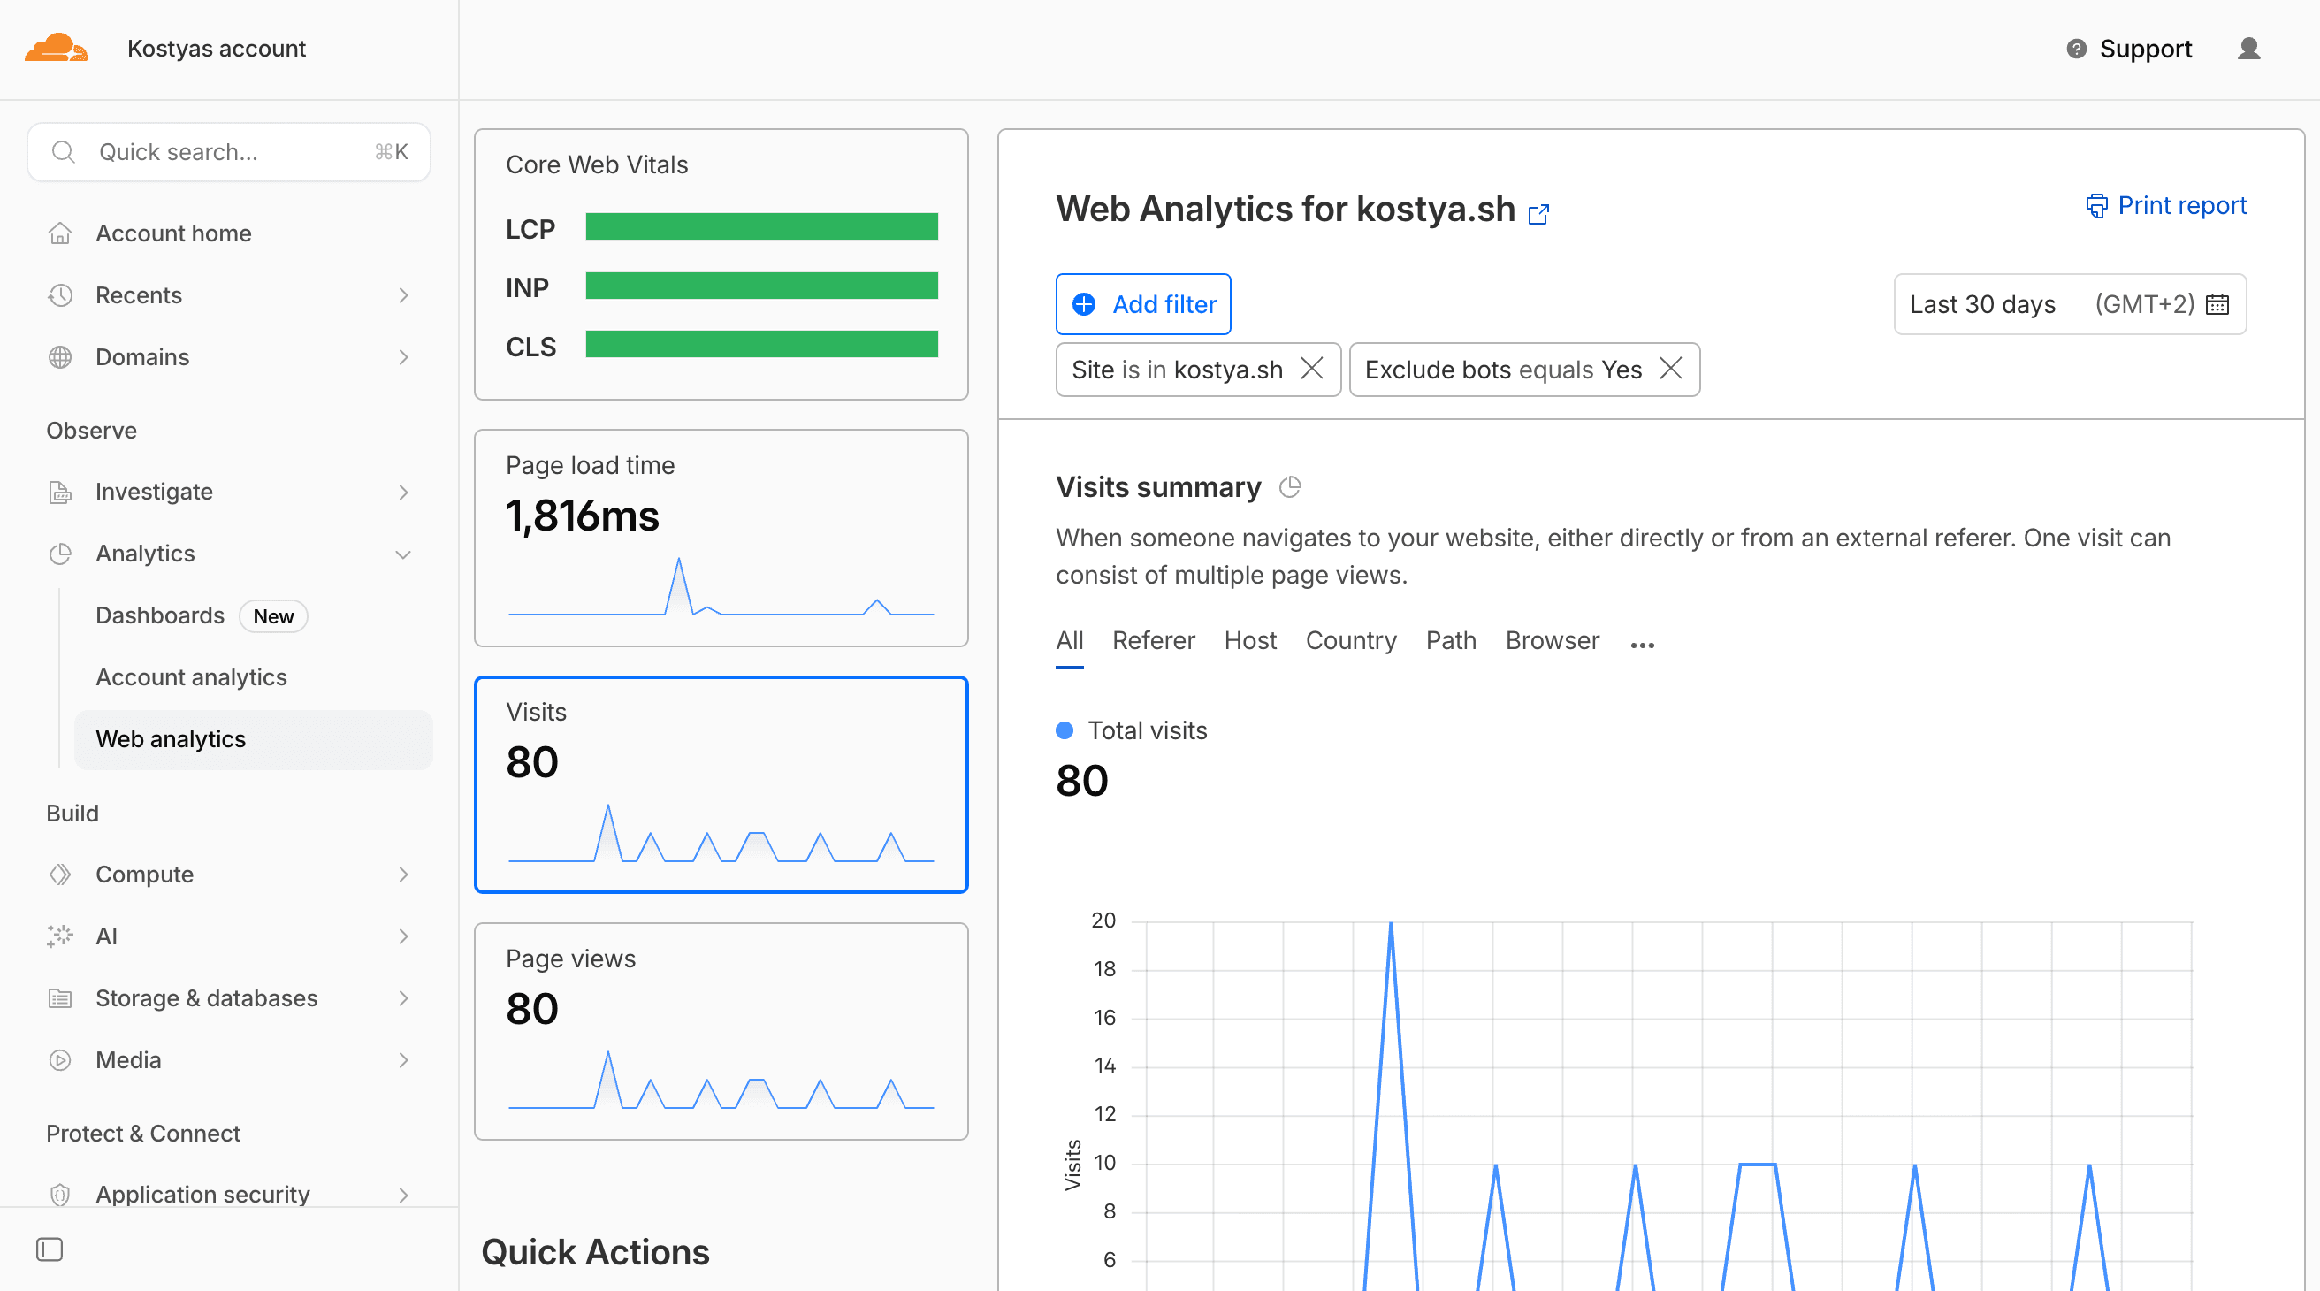Image resolution: width=2320 pixels, height=1291 pixels.
Task: Click the Support help icon
Action: click(2076, 49)
